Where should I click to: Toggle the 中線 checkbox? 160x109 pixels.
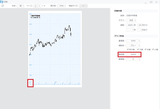(x=146, y=49)
